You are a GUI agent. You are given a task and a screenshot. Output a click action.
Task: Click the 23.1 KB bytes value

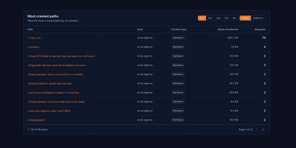click(234, 65)
